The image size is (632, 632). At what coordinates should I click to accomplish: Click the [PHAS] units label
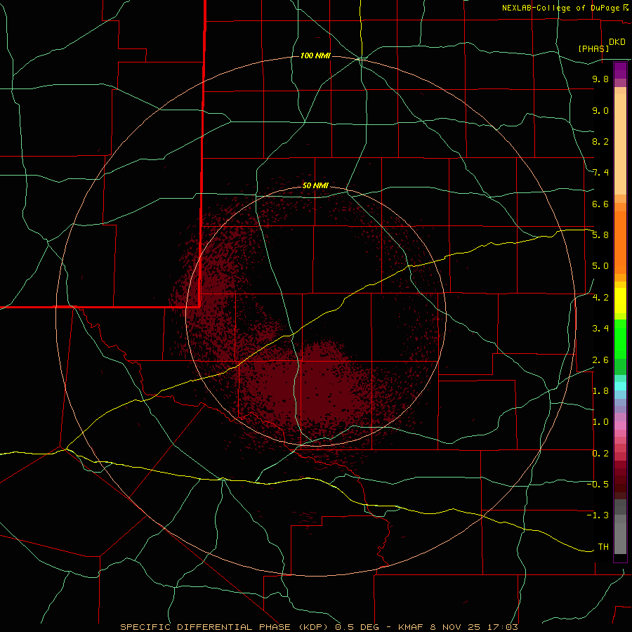coord(593,48)
